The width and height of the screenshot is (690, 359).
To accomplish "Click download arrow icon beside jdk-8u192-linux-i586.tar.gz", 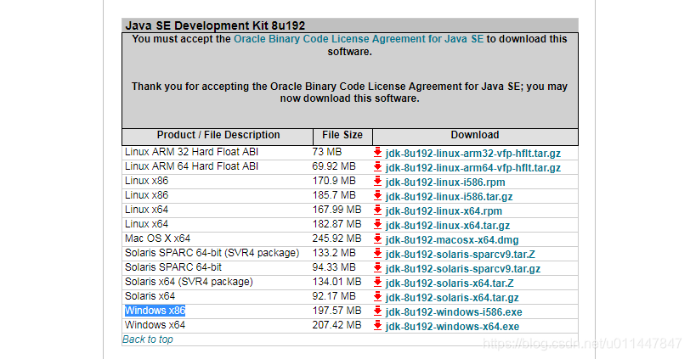I will click(x=377, y=196).
